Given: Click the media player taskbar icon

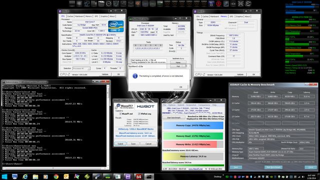Looking at the screenshot, I should tap(45, 176).
